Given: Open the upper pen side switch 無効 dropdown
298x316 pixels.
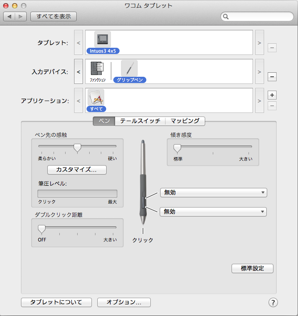Looking at the screenshot, I should pyautogui.click(x=214, y=192).
